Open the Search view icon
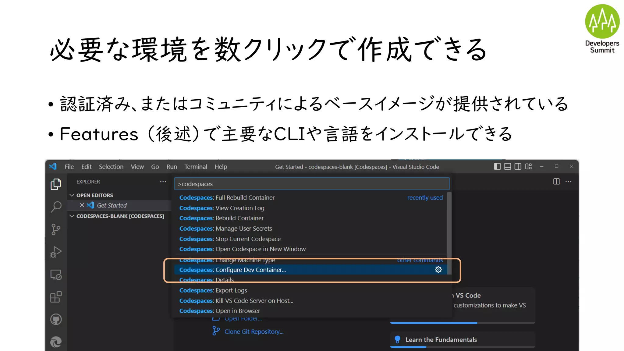Image resolution: width=624 pixels, height=351 pixels. click(x=56, y=207)
